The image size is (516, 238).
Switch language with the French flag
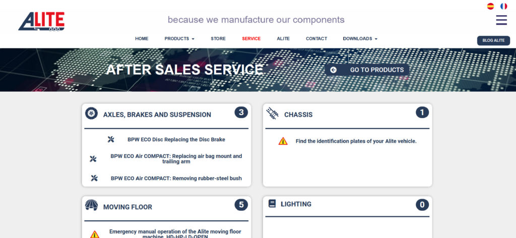503,6
